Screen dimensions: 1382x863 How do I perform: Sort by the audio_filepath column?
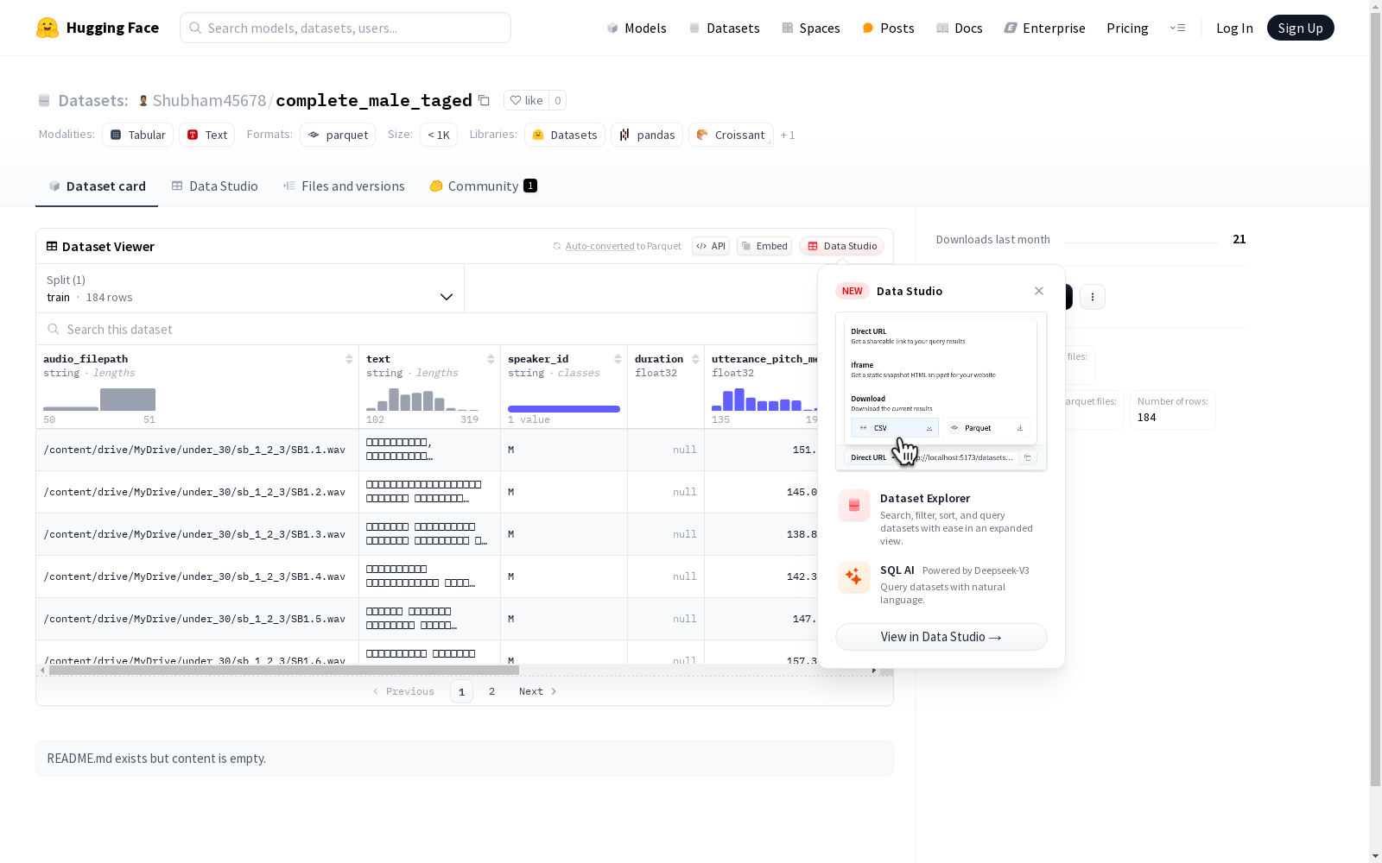pos(349,359)
